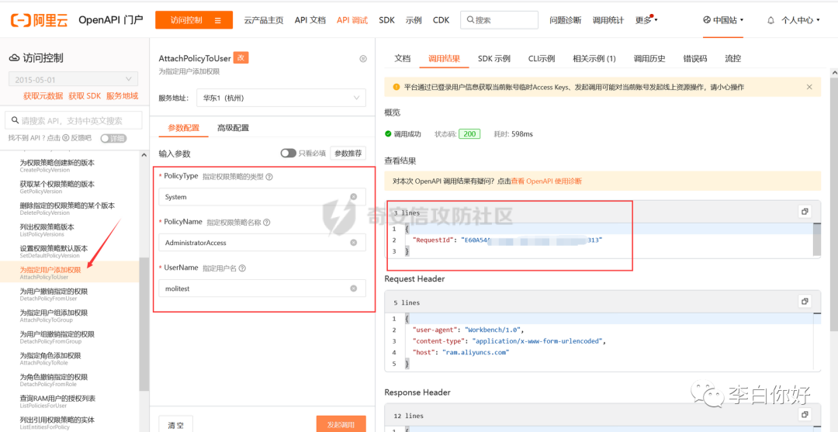Screen dimensions: 838x432
Task: Click the sidebar list scroll-up arrow
Action: pyautogui.click(x=144, y=155)
